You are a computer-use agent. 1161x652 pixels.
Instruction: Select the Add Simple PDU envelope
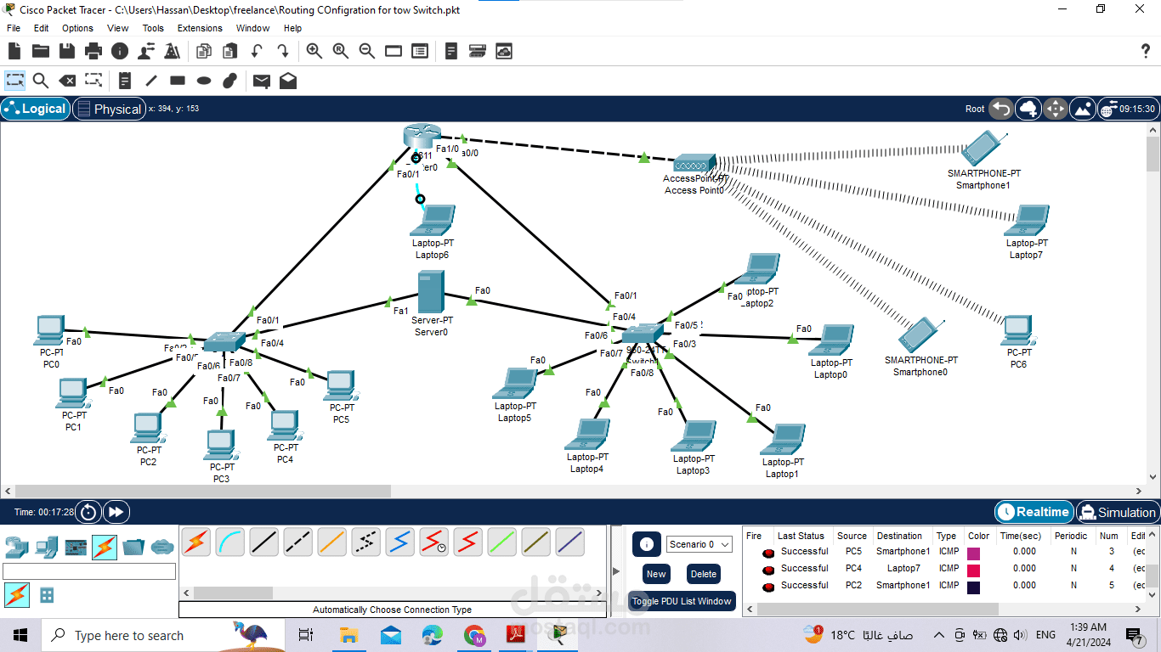click(262, 81)
